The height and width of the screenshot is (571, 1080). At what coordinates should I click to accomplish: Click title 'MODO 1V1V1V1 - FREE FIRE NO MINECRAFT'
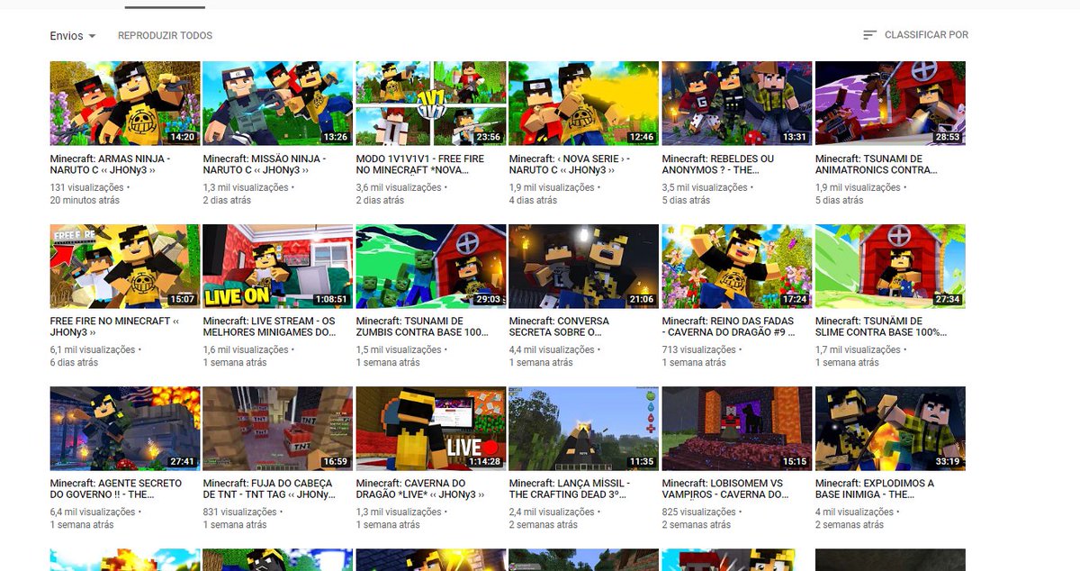coord(420,164)
